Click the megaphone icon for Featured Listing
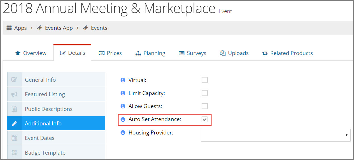Screen dimensions: 354x160 click(14, 94)
